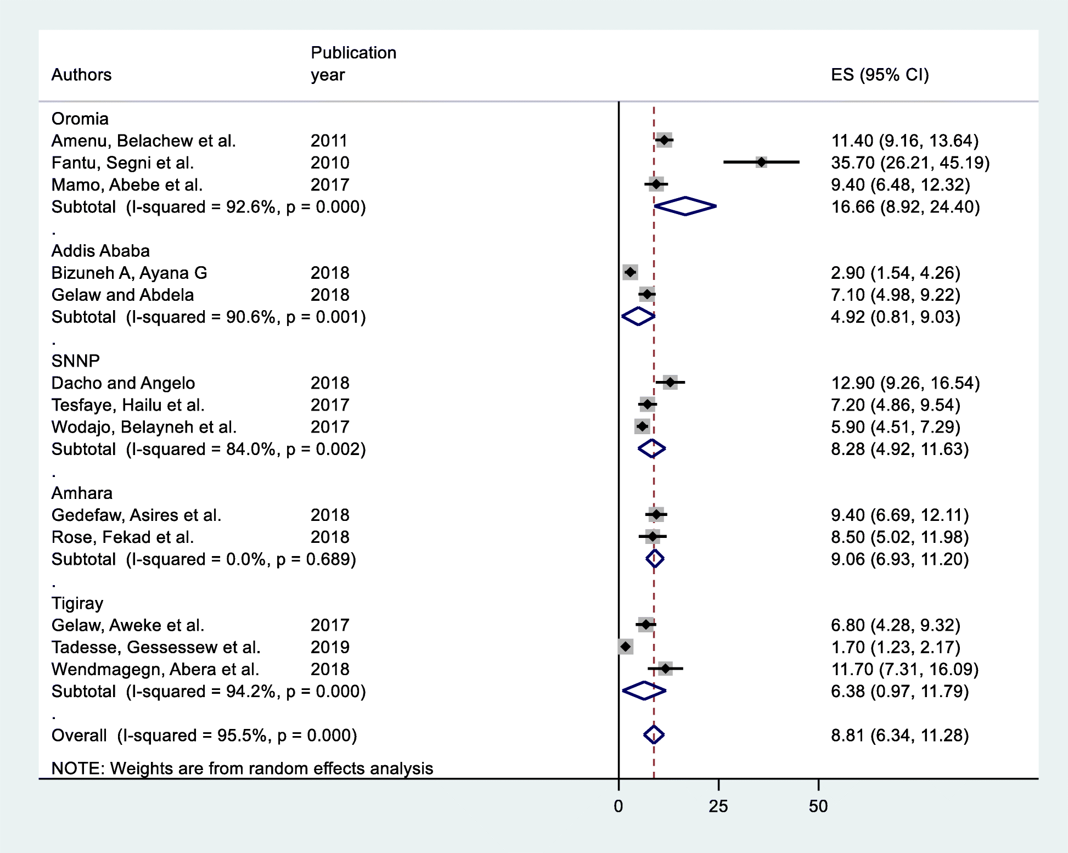Image resolution: width=1068 pixels, height=853 pixels.
Task: Click the year 2010 for Fantu study
Action: tap(330, 162)
